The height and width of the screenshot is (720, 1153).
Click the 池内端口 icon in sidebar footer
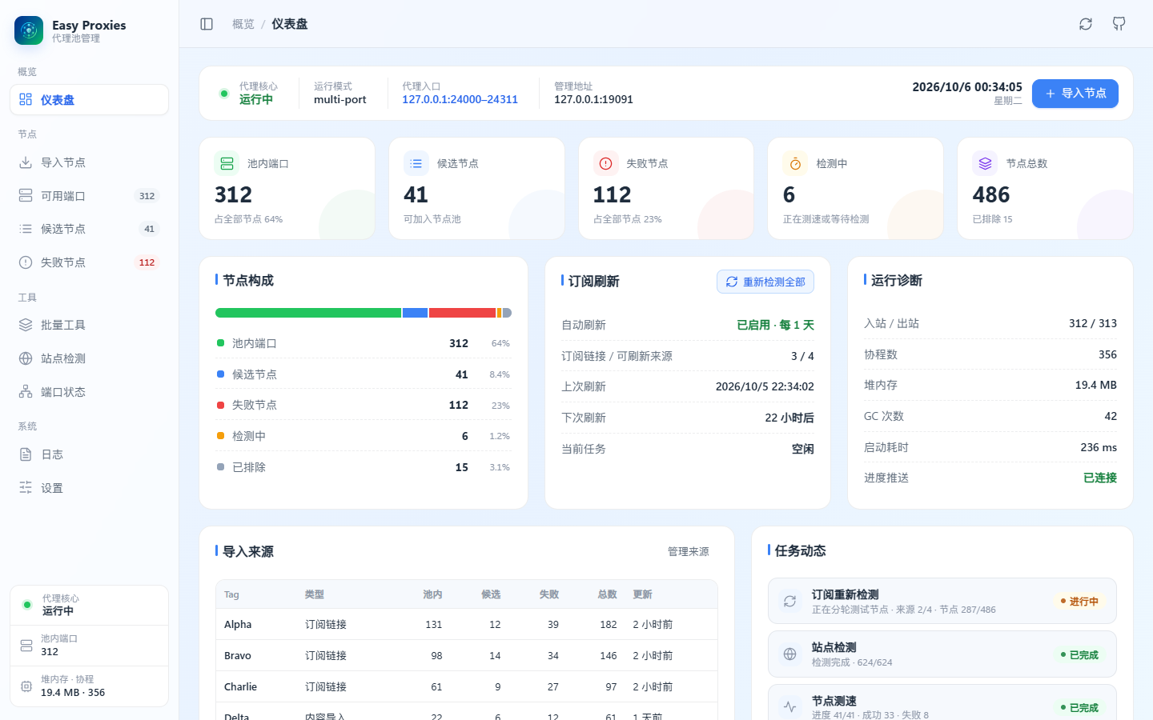click(x=26, y=646)
